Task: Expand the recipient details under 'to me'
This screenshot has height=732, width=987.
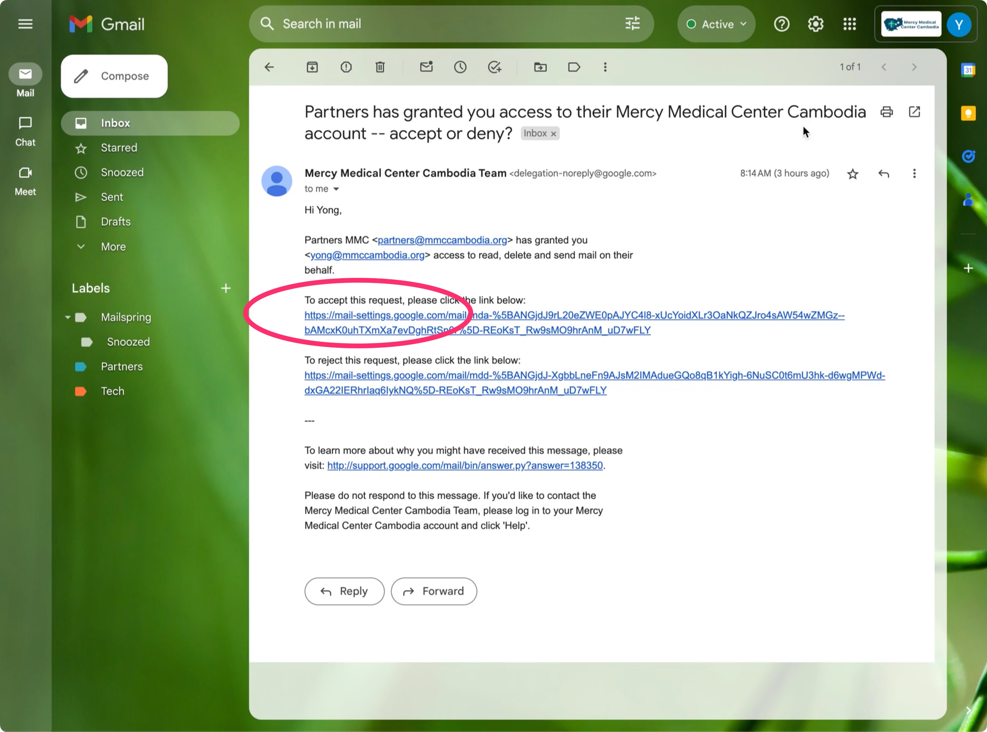Action: (336, 189)
